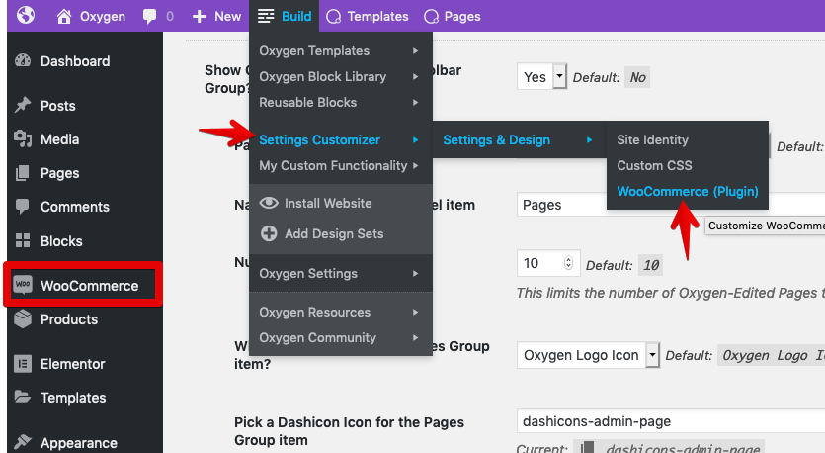Click the sidebar Comments bubble icon

(23, 207)
